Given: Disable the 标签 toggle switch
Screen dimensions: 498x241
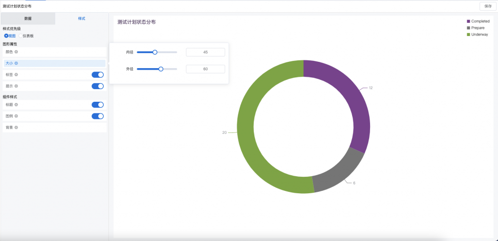Looking at the screenshot, I should coord(97,74).
